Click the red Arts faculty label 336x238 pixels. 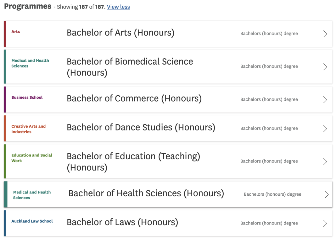(x=16, y=32)
